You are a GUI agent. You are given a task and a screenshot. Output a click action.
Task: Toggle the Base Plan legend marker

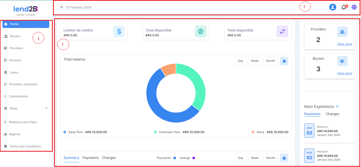pyautogui.click(x=65, y=132)
